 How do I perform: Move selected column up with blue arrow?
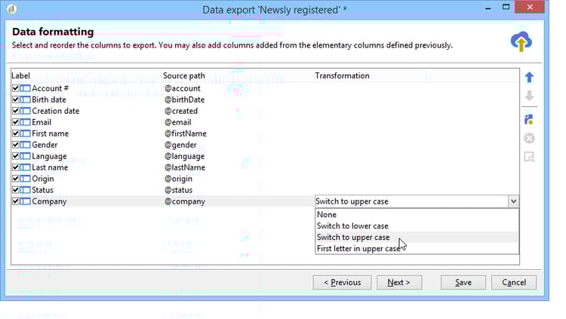[x=529, y=77]
